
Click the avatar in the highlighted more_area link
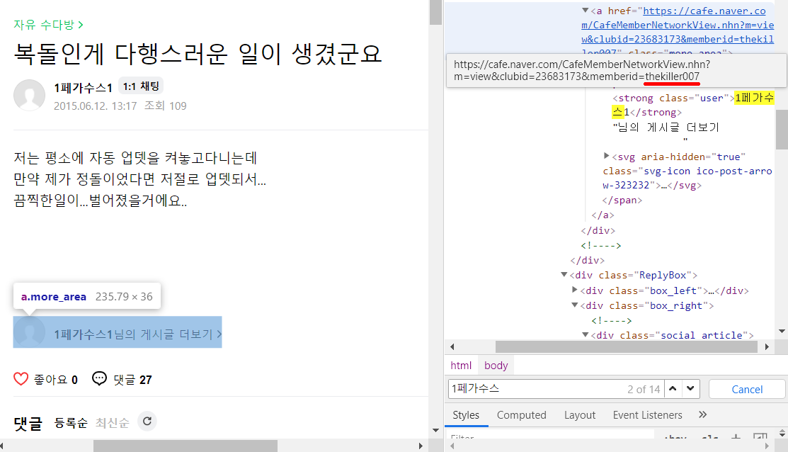click(x=30, y=332)
